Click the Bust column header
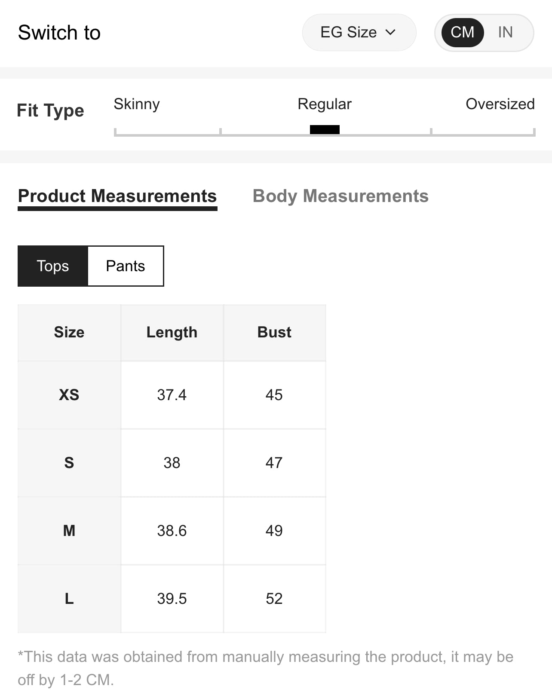This screenshot has width=552, height=698. [x=274, y=332]
